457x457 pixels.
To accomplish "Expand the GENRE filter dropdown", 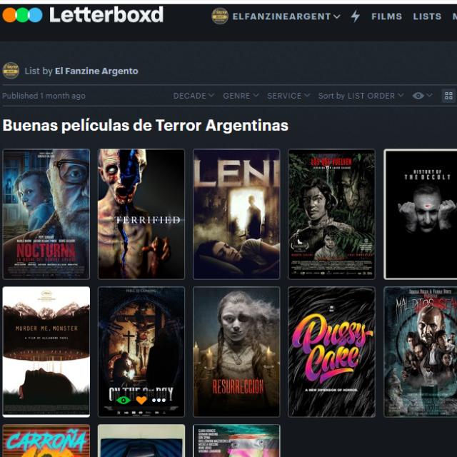I will 241,96.
